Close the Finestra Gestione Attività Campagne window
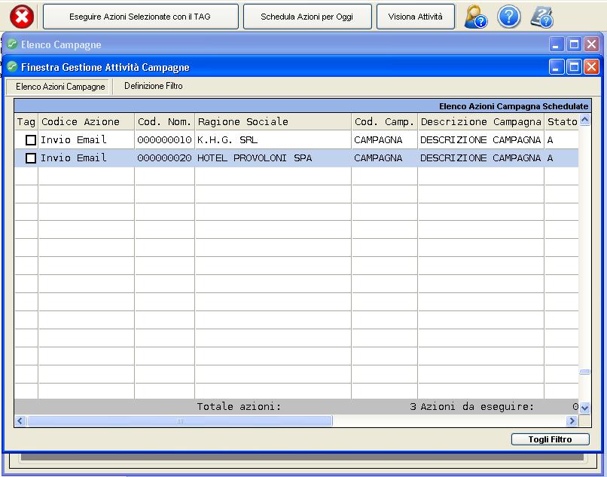This screenshot has height=477, width=607. pyautogui.click(x=591, y=67)
